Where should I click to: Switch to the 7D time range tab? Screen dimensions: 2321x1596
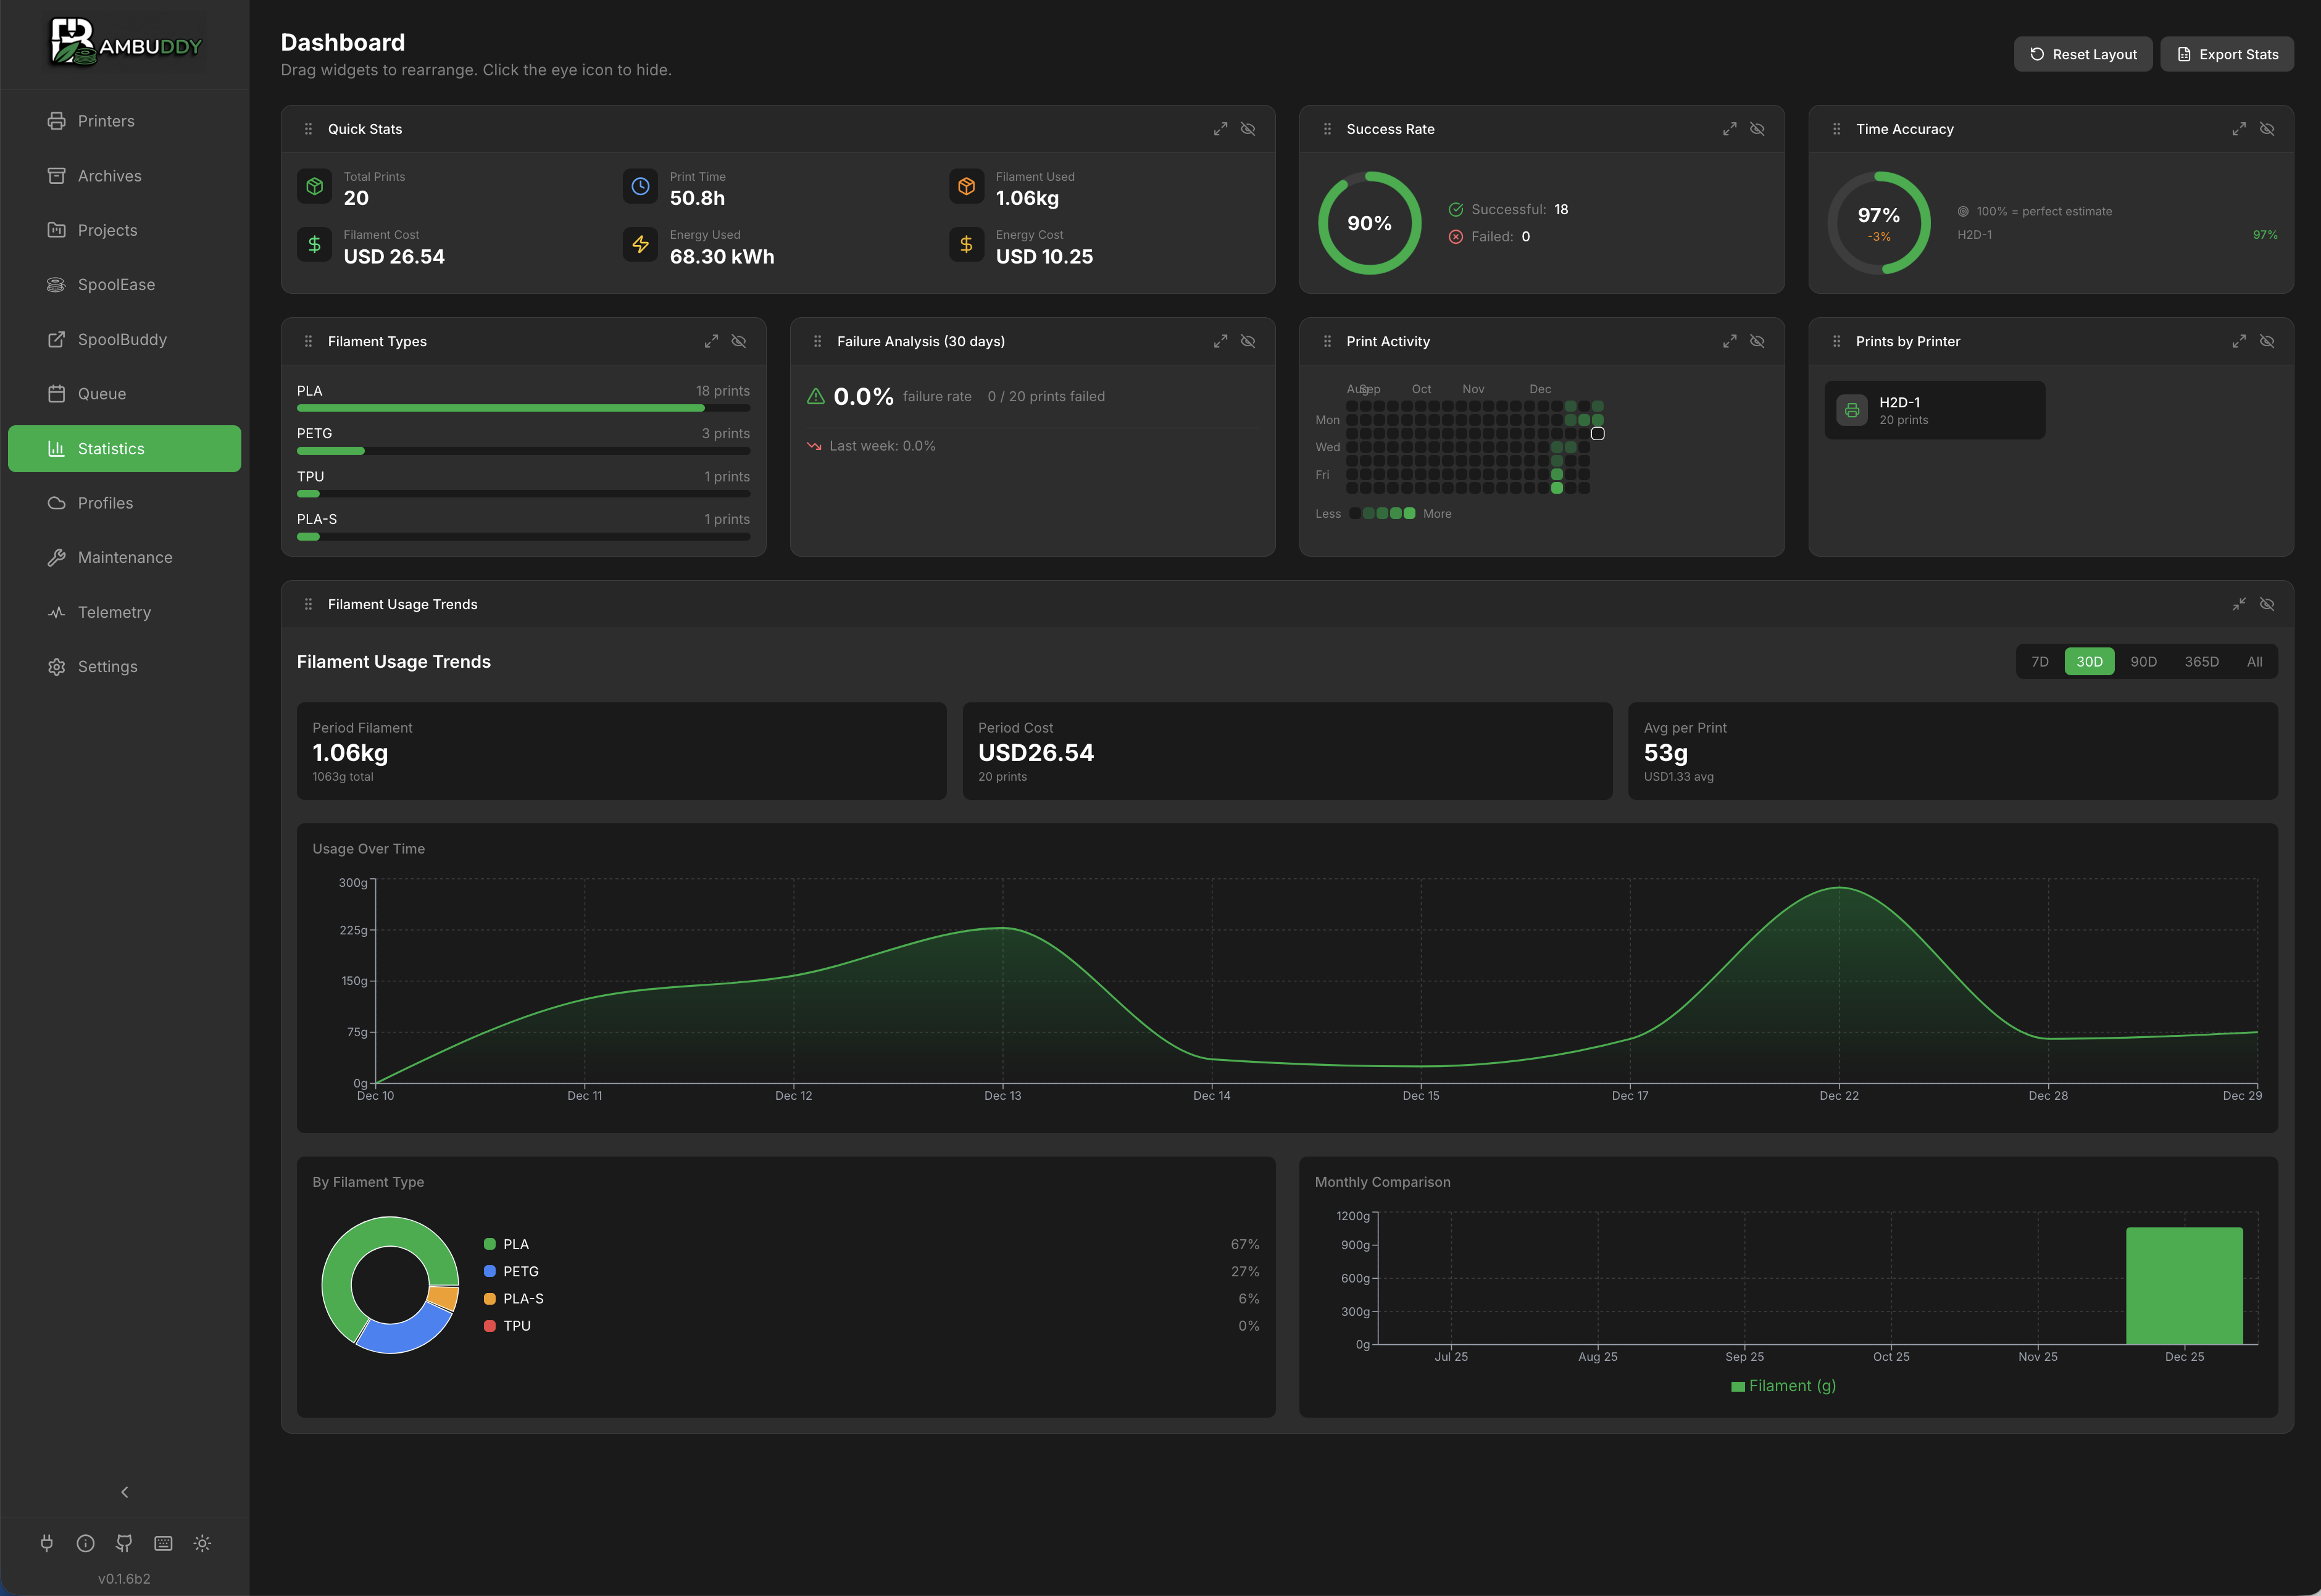(x=2040, y=661)
